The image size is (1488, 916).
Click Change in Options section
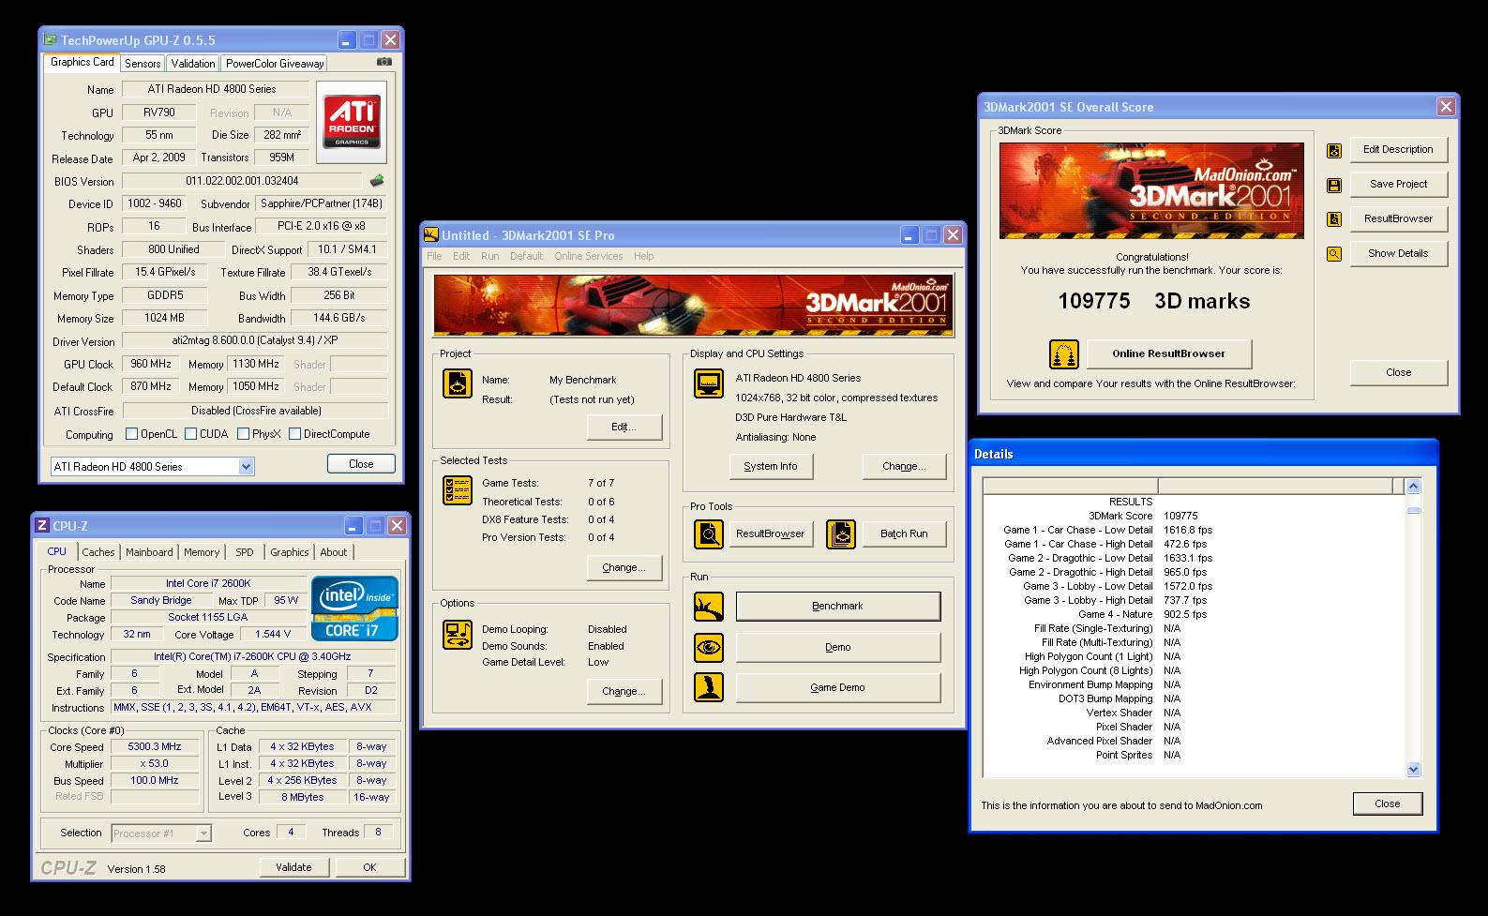click(624, 692)
